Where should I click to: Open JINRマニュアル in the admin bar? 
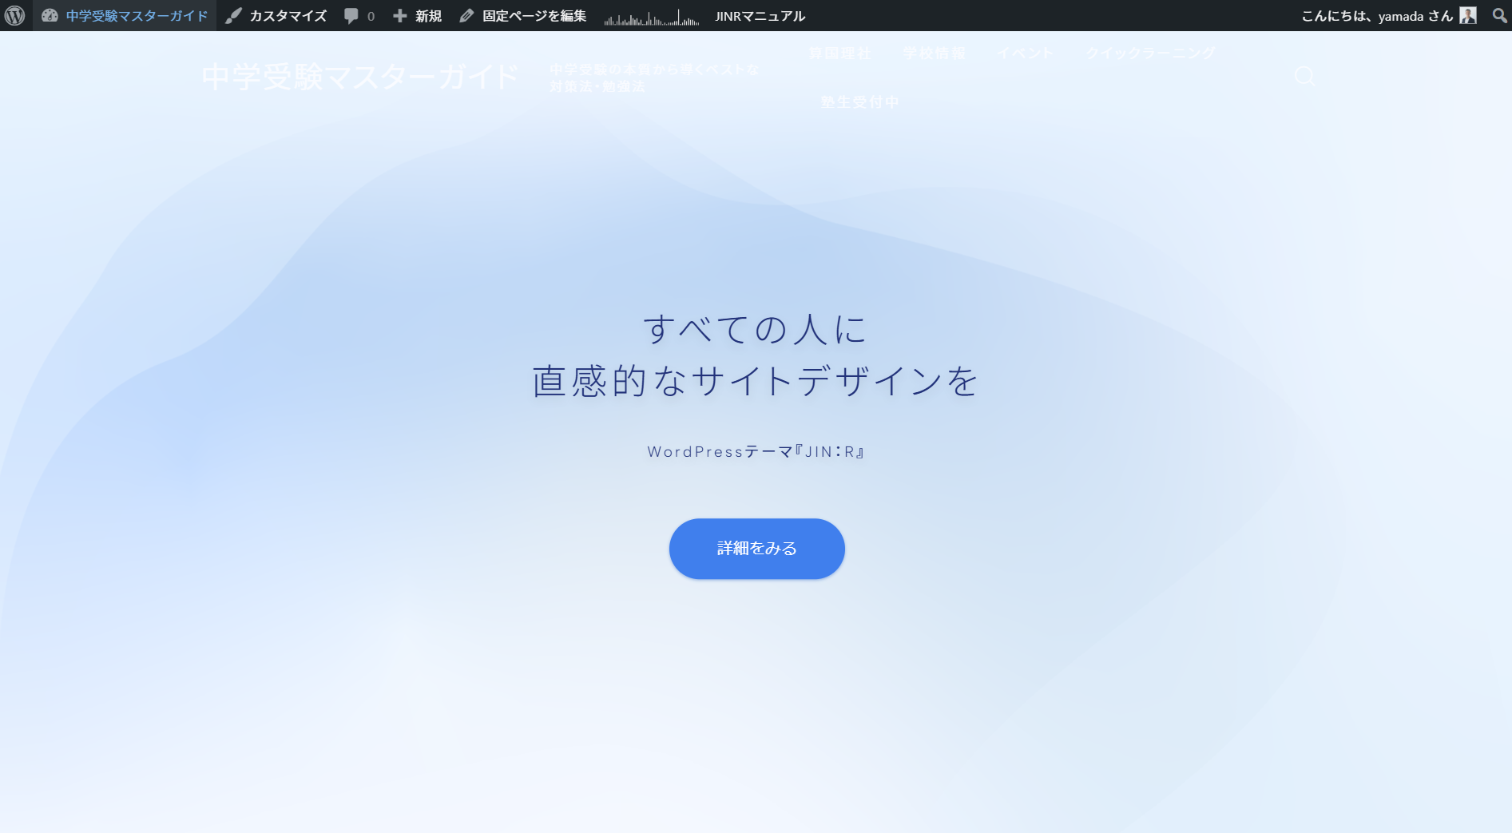760,16
